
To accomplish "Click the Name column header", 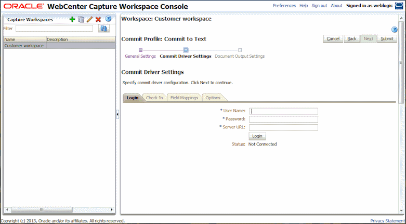I will (x=25, y=39).
